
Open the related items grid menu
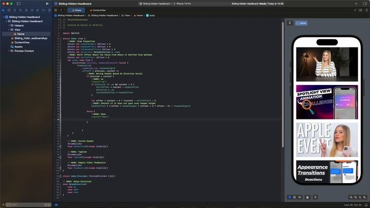click(x=55, y=10)
